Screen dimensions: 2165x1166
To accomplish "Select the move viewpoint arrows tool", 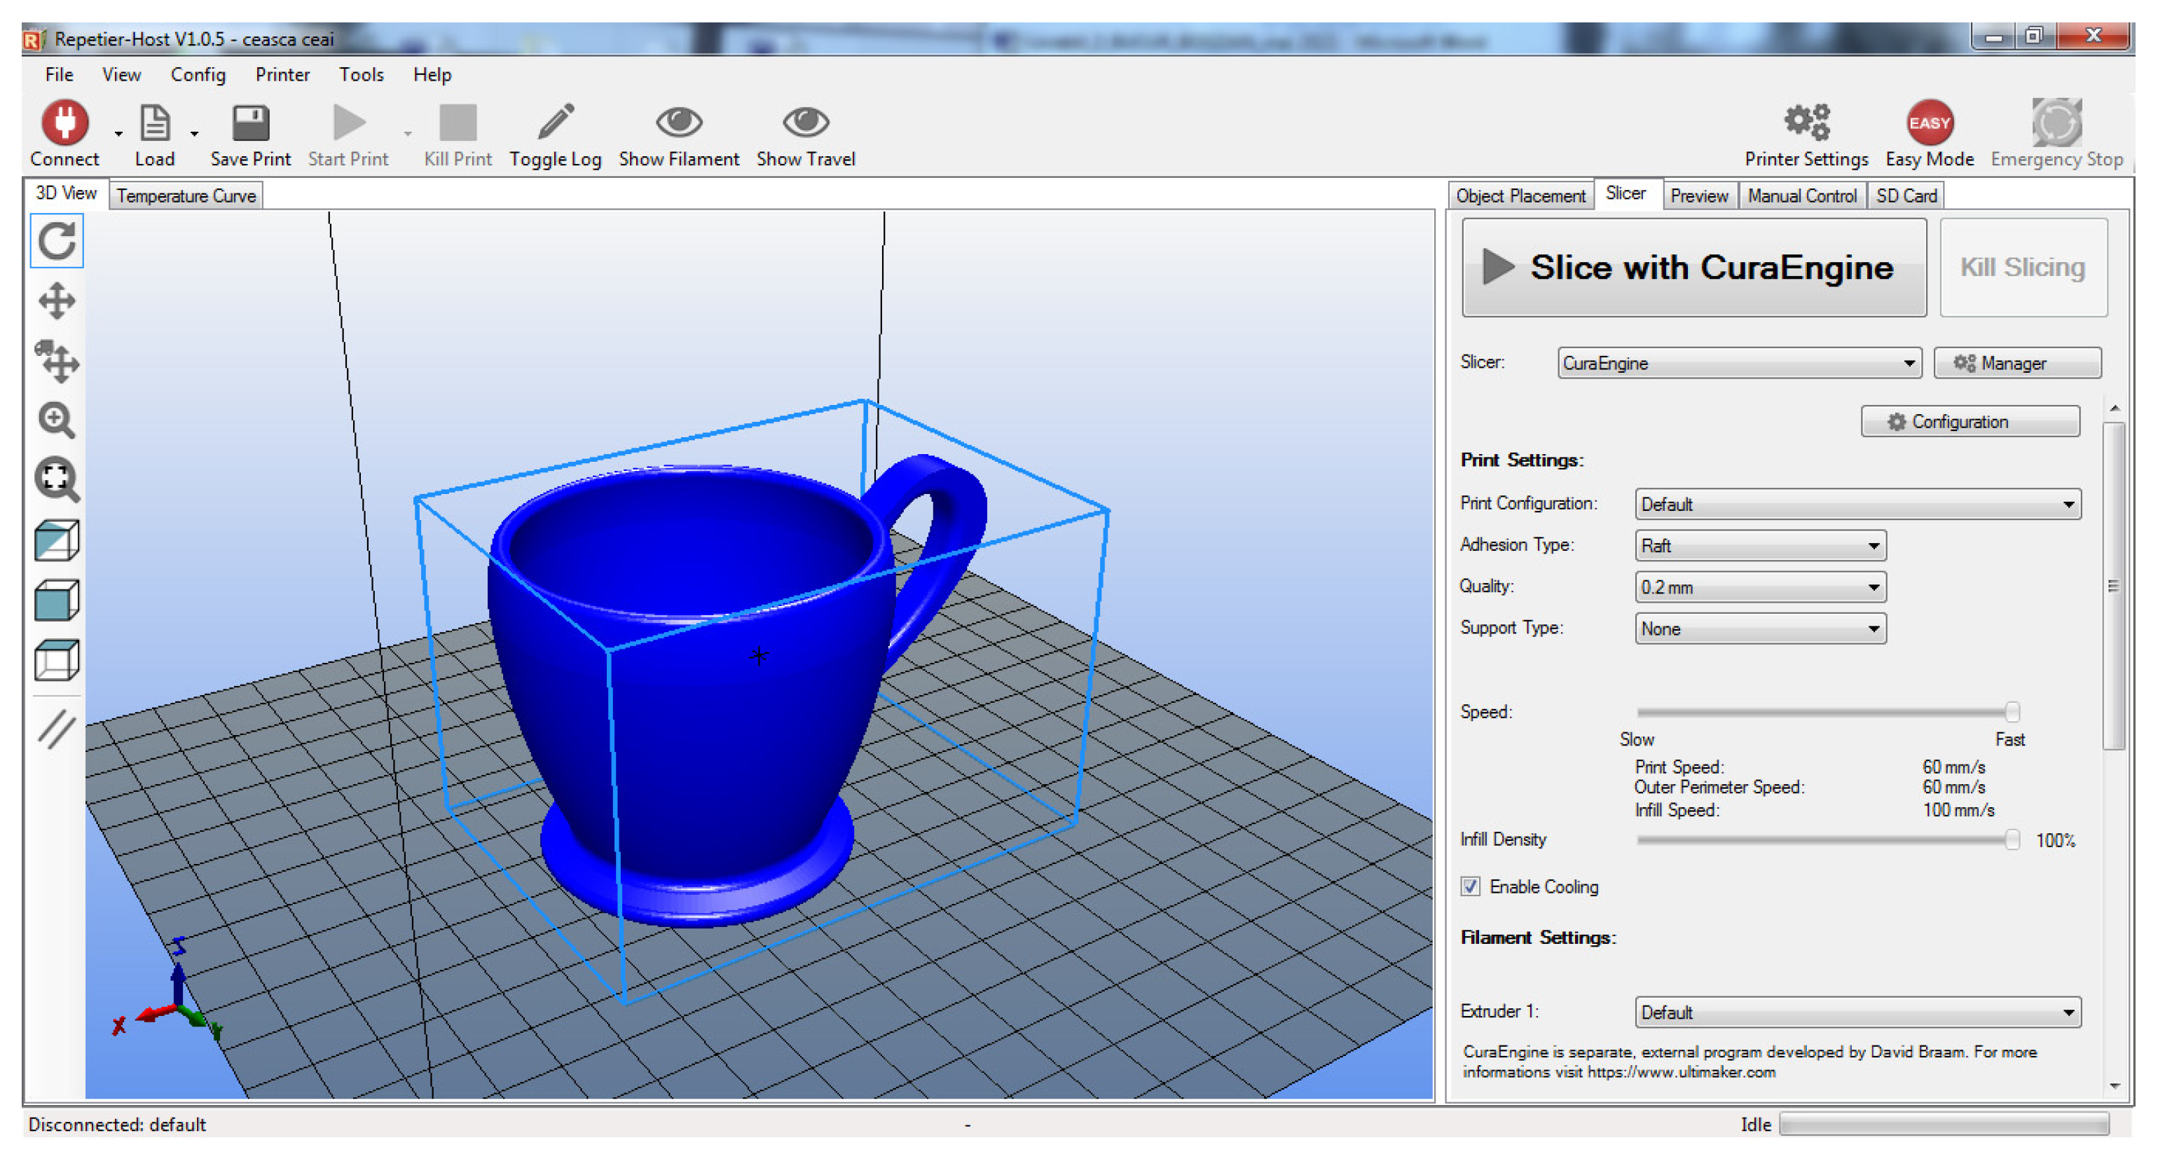I will [56, 301].
